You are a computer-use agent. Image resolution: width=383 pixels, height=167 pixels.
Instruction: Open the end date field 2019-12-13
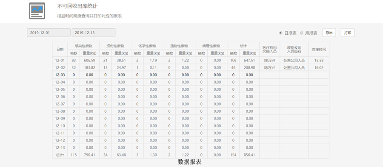94,33
